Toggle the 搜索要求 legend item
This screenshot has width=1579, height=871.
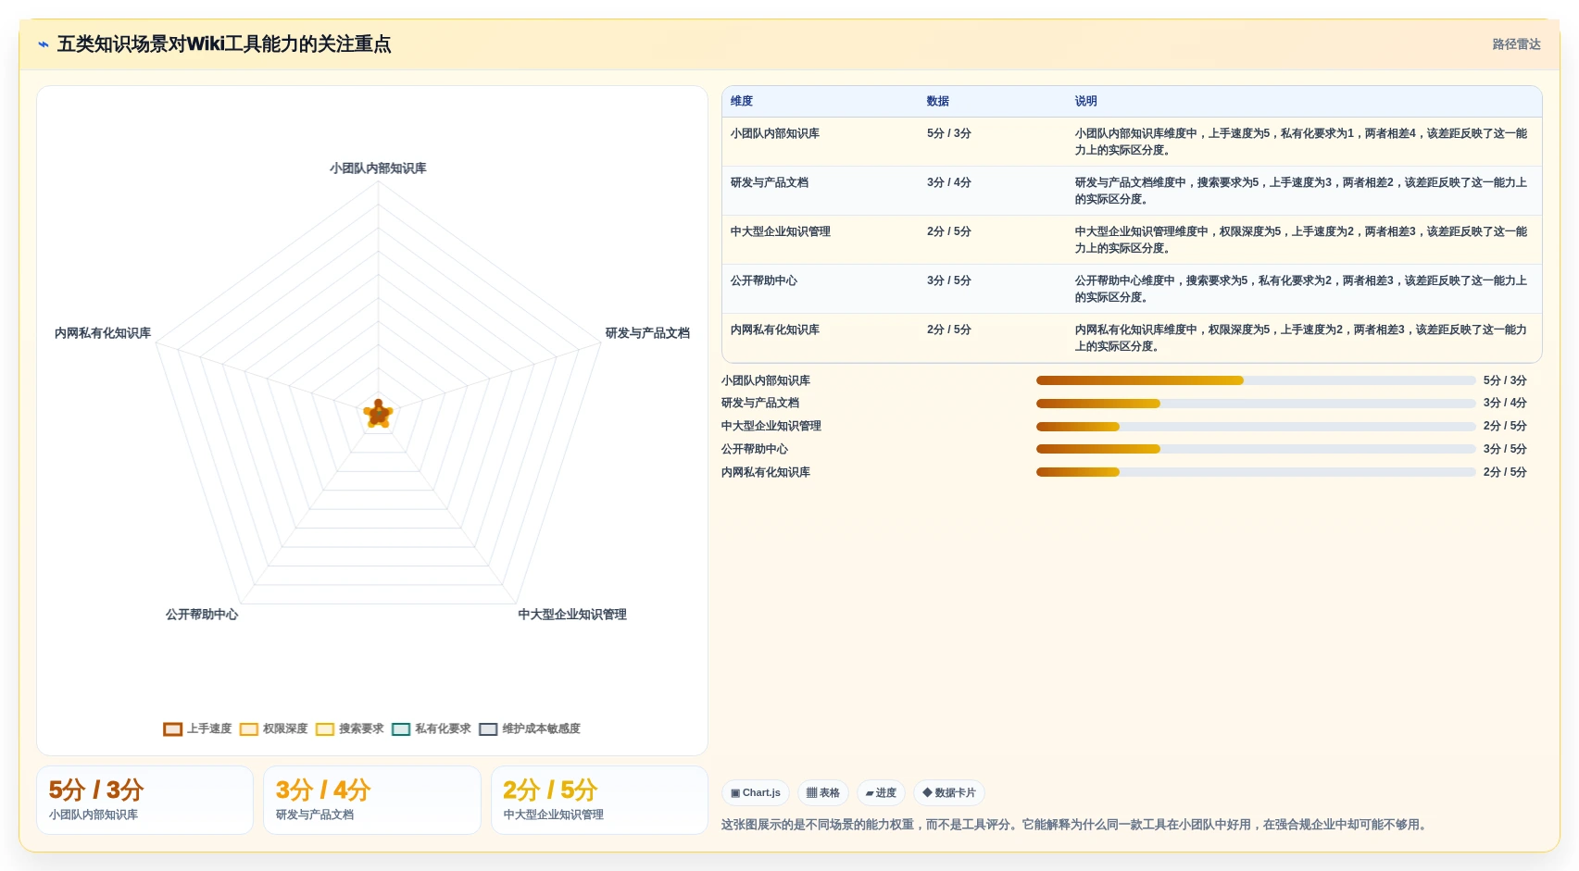coord(349,729)
